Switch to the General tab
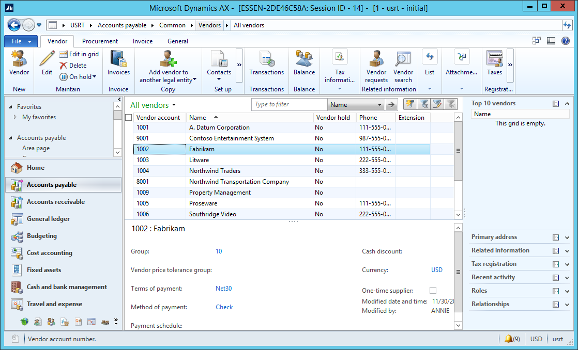The width and height of the screenshot is (578, 350). tap(177, 41)
